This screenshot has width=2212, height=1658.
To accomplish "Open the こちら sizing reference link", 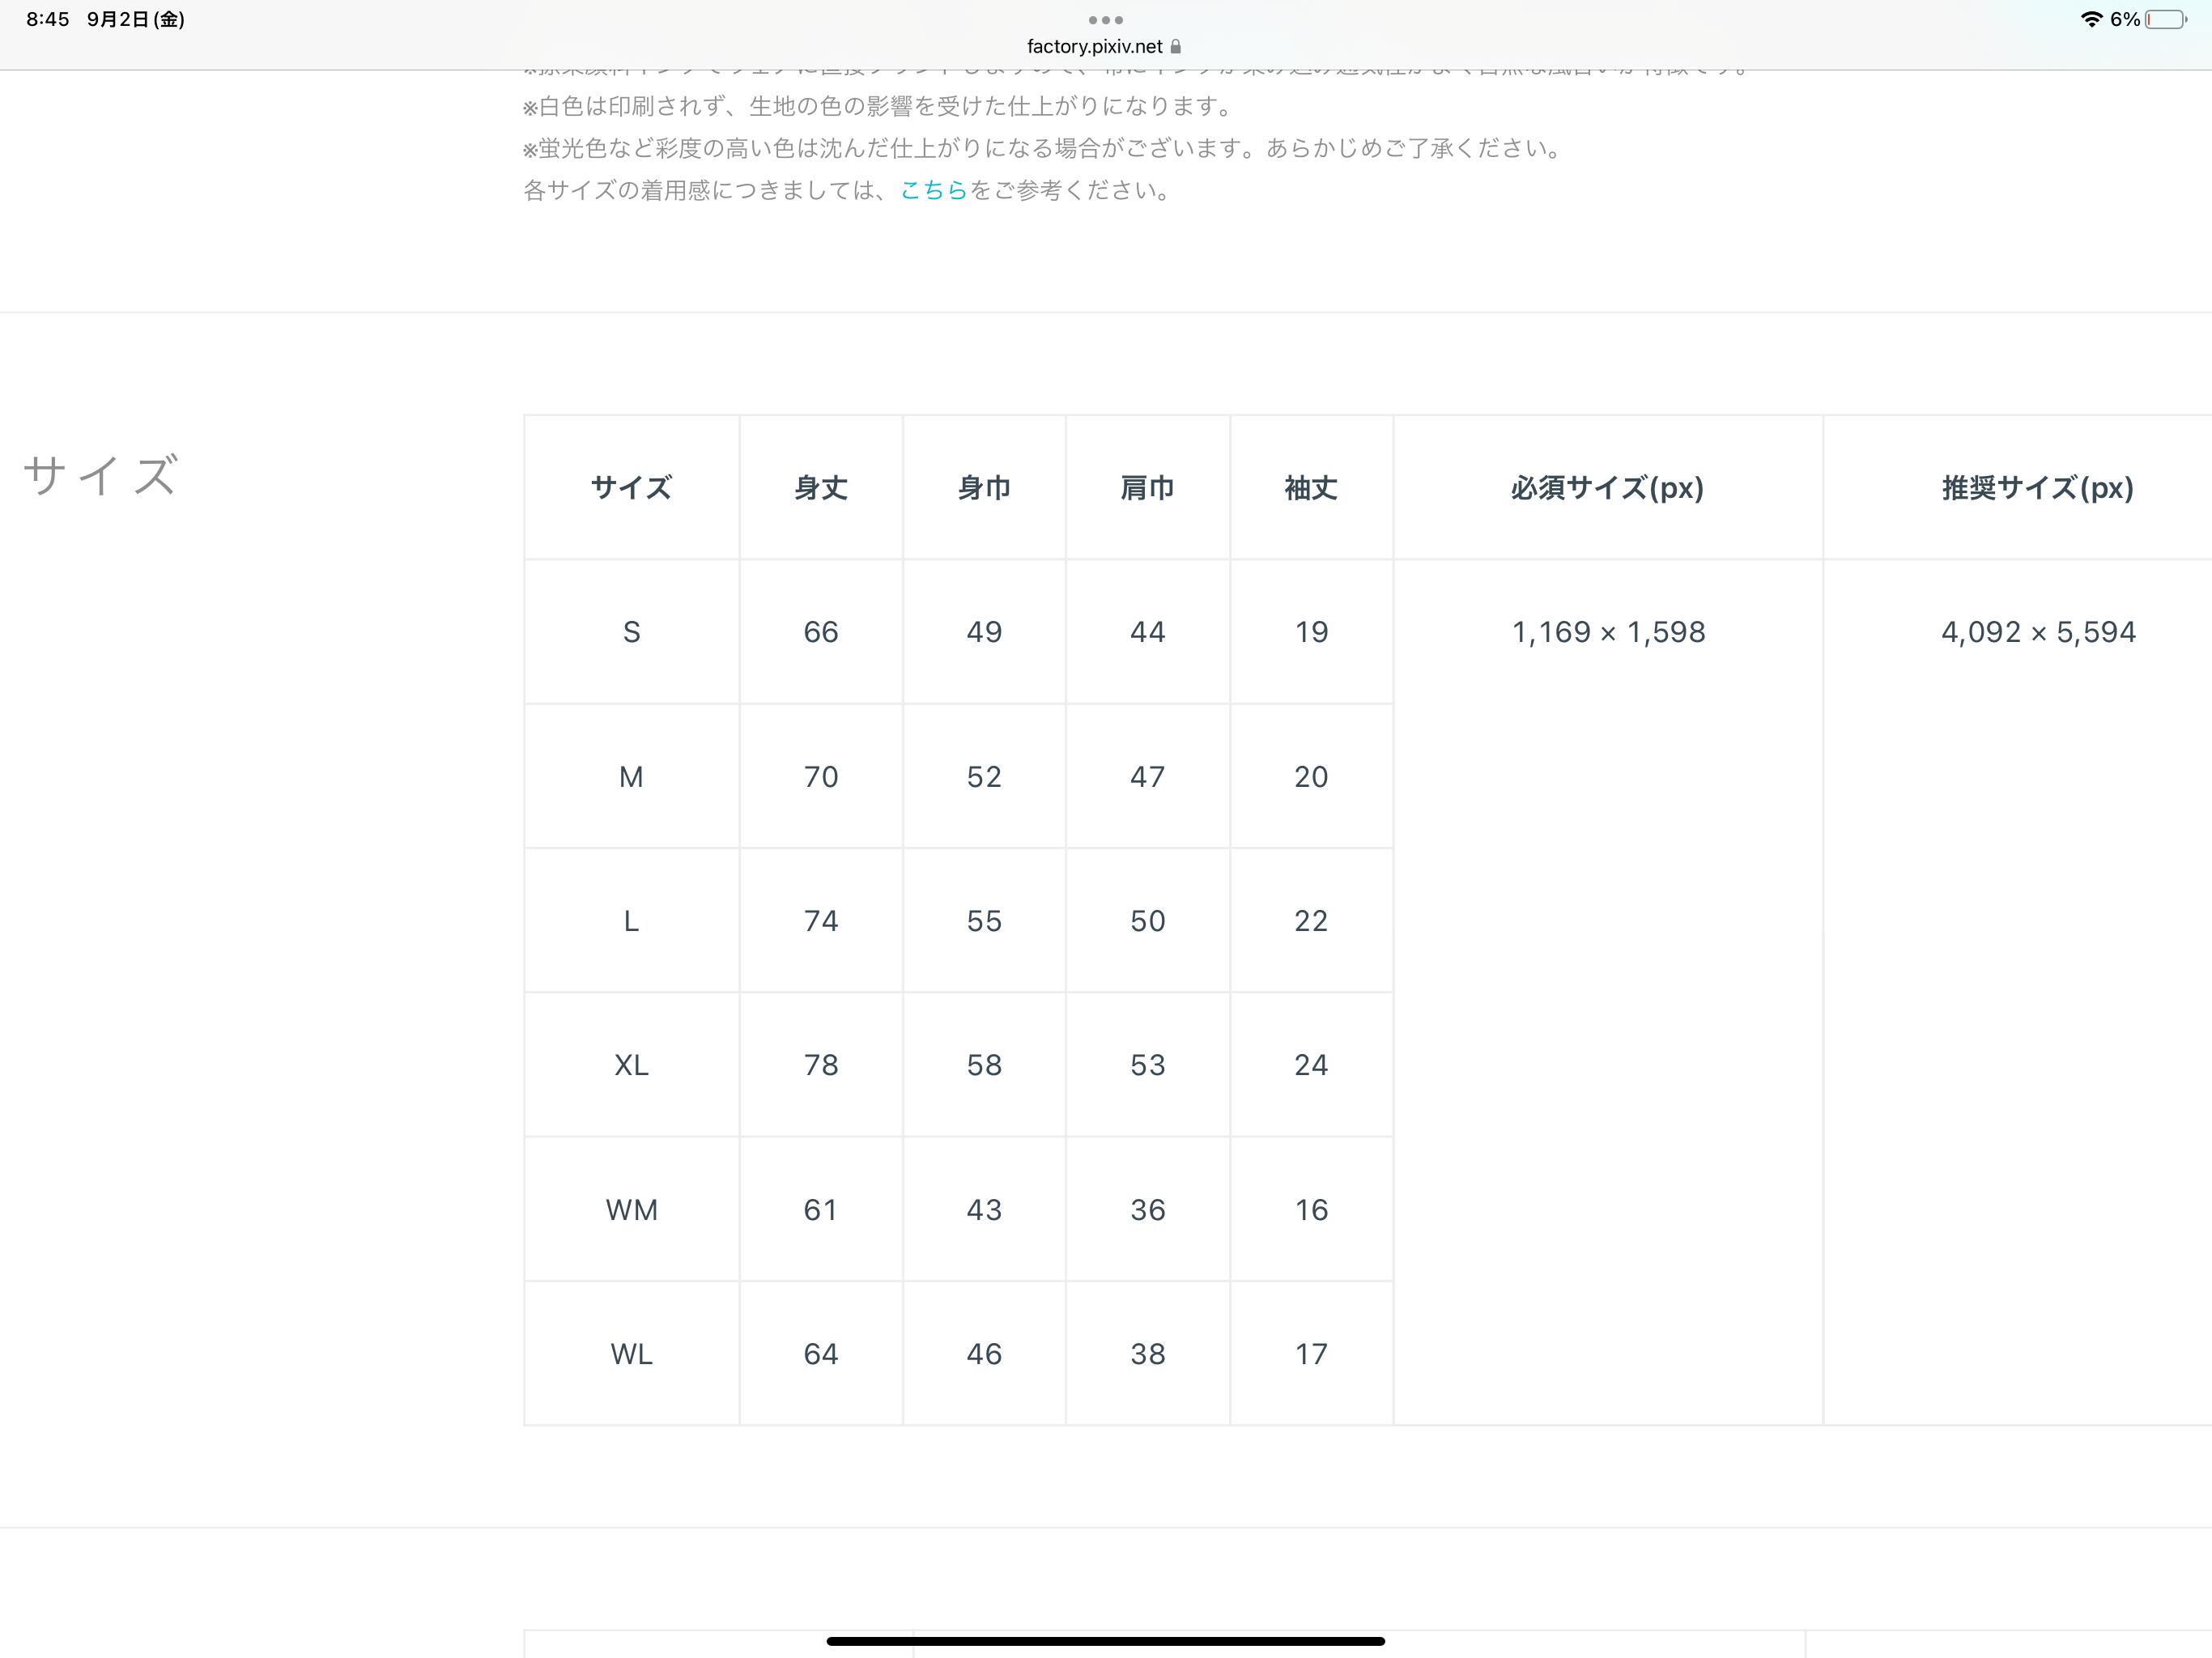I will pos(933,190).
